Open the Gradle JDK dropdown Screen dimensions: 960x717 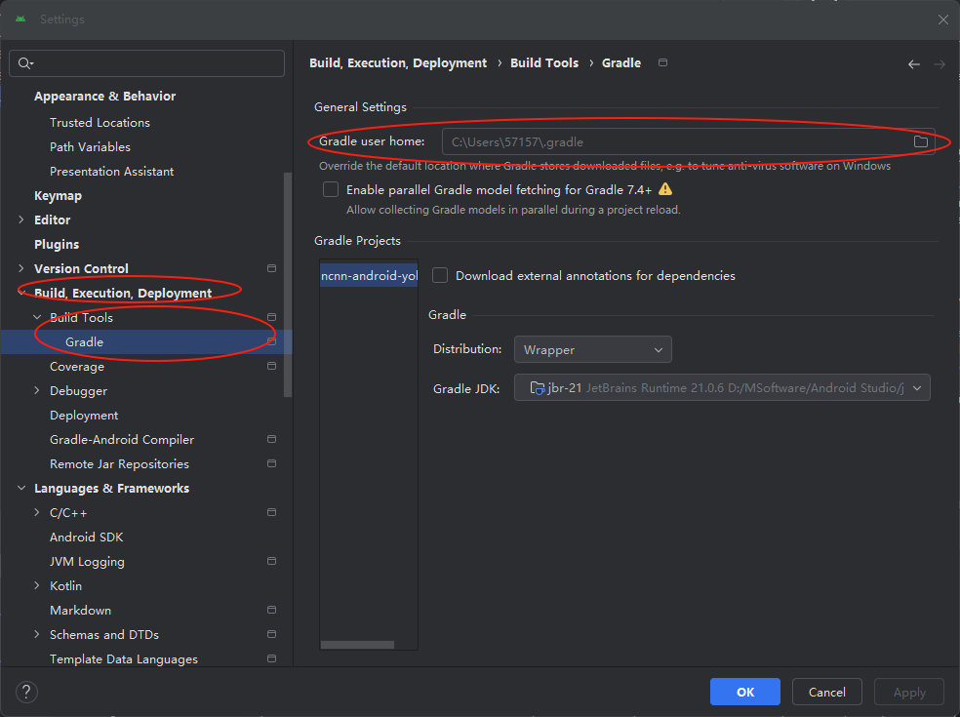(722, 387)
